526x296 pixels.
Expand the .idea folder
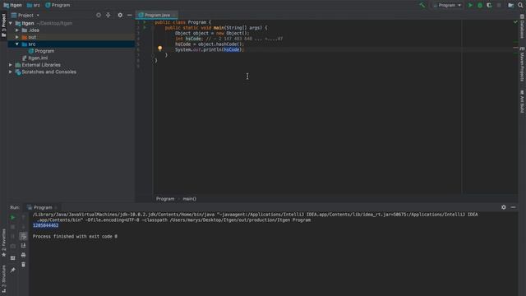(x=17, y=30)
